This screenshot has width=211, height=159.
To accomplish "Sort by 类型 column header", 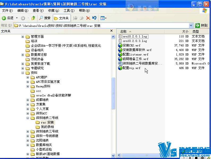I will pos(200,32).
